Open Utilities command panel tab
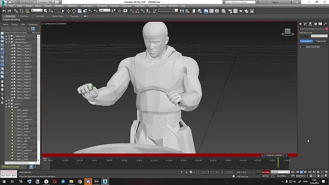 325,24
